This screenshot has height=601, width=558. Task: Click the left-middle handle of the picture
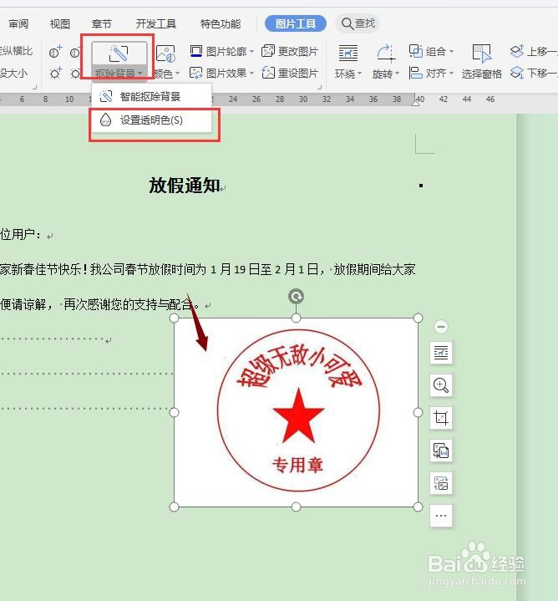coord(174,412)
